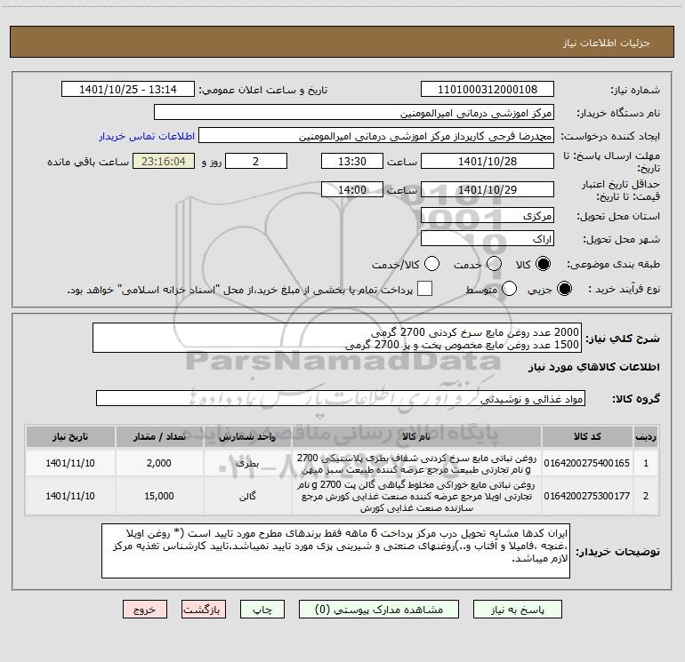
Task: Click the price validity time 14:00
Action: pos(352,189)
